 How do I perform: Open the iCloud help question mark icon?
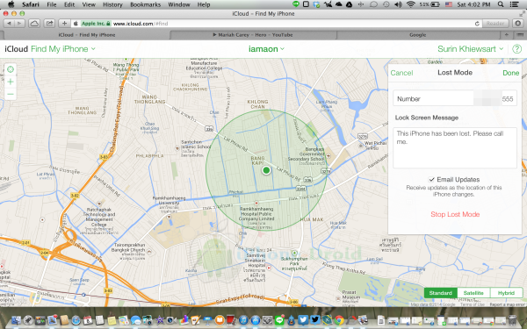point(516,49)
